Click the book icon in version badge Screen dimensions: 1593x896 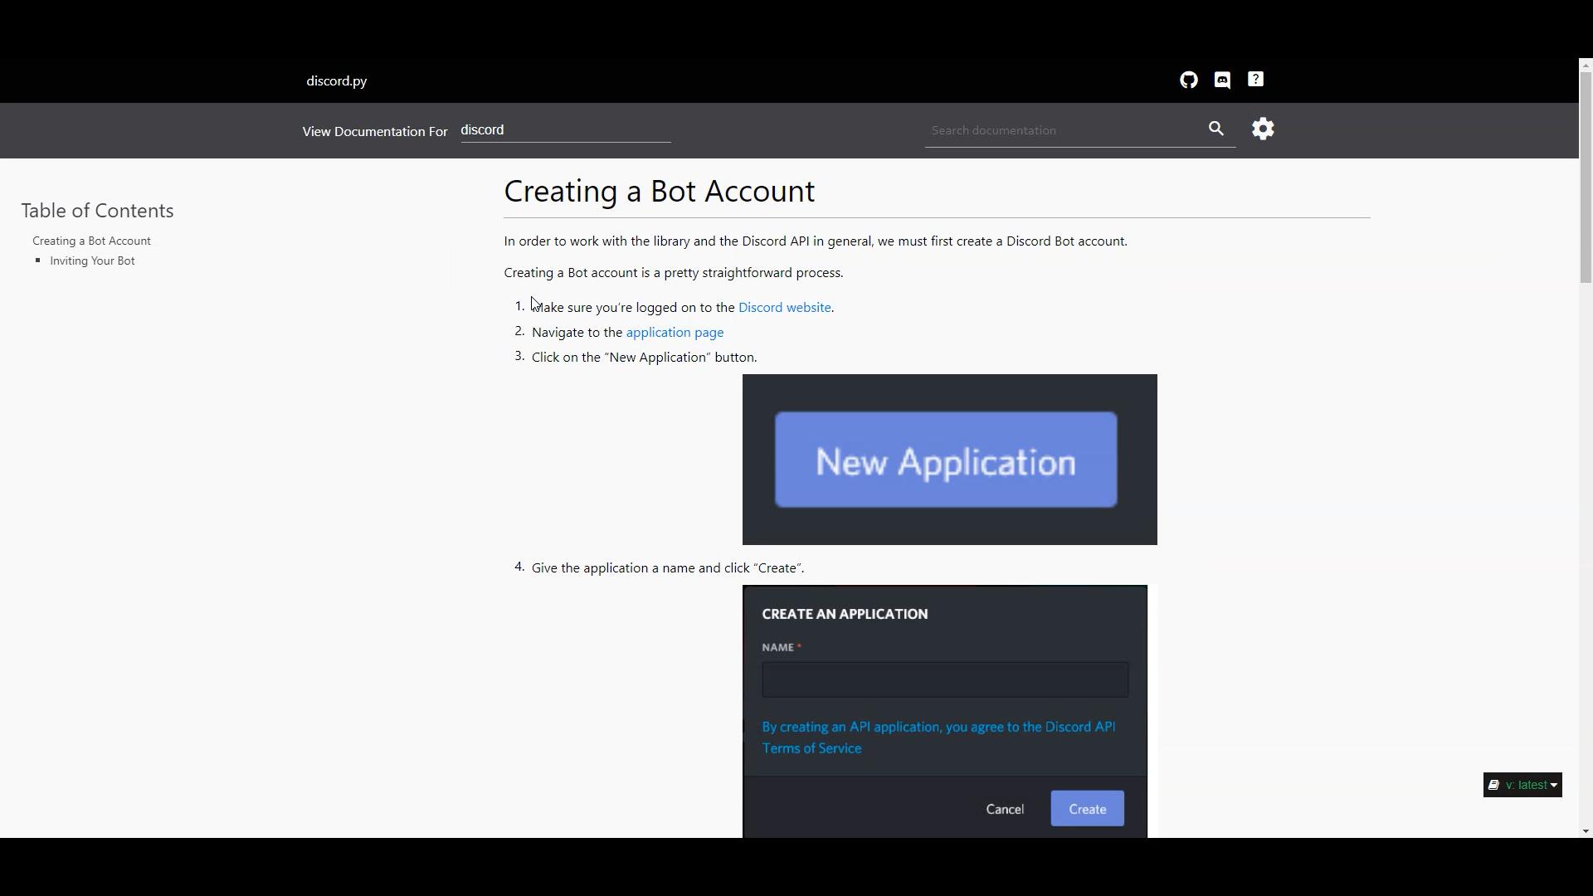tap(1493, 785)
